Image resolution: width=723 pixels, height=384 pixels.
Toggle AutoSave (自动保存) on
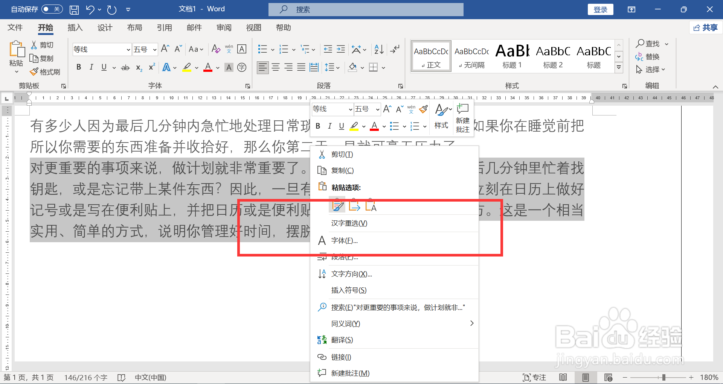pos(52,9)
